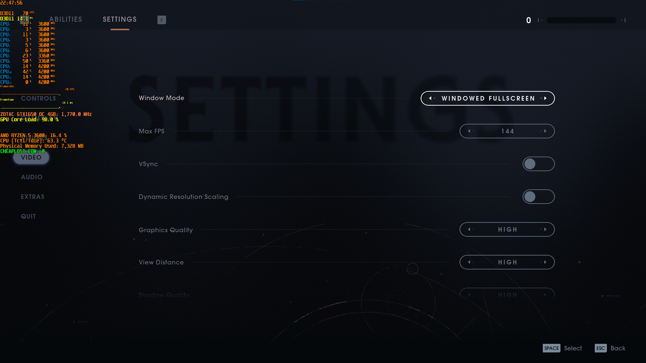
Task: Switch to the Abilities tab
Action: 66,19
